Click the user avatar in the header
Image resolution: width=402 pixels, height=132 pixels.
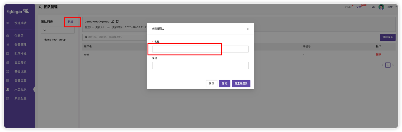(x=381, y=7)
